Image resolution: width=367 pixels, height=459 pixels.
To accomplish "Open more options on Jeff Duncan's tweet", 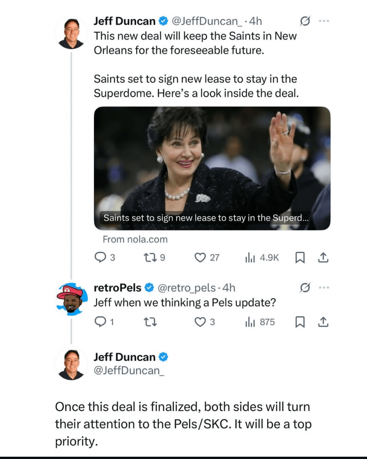I will pyautogui.click(x=324, y=21).
